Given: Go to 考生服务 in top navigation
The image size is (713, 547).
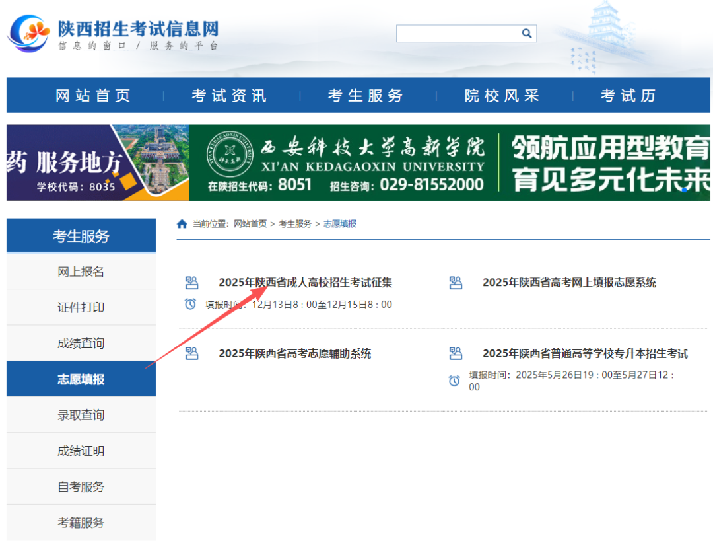Looking at the screenshot, I should pyautogui.click(x=366, y=96).
